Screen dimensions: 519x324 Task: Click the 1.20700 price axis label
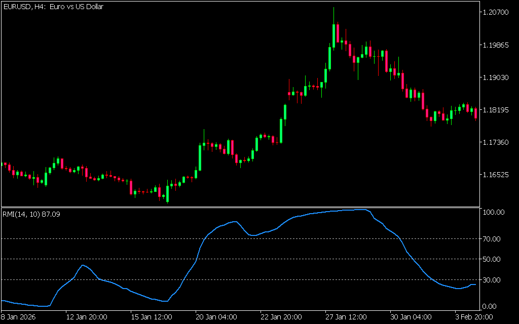pyautogui.click(x=496, y=12)
